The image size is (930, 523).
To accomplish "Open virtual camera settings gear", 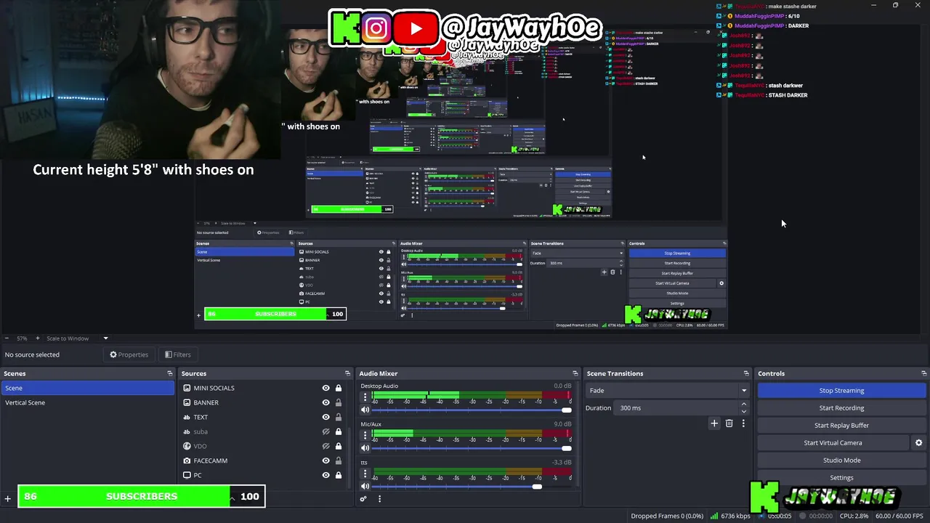I will (918, 442).
